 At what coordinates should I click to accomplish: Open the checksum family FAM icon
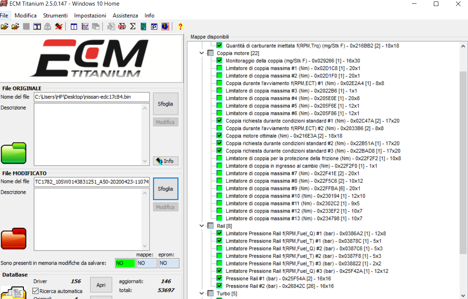tap(122, 26)
